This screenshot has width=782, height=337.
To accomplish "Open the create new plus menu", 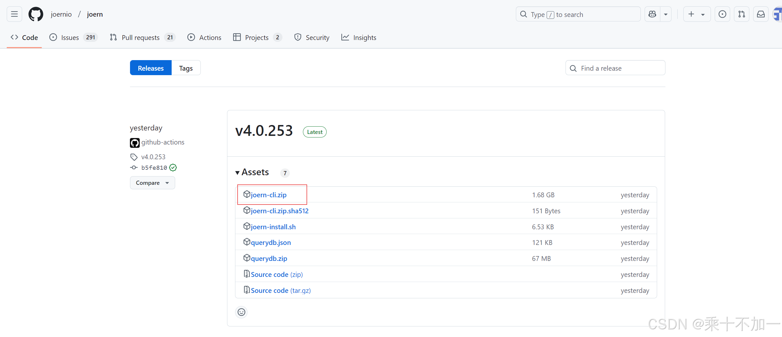I will pos(697,14).
